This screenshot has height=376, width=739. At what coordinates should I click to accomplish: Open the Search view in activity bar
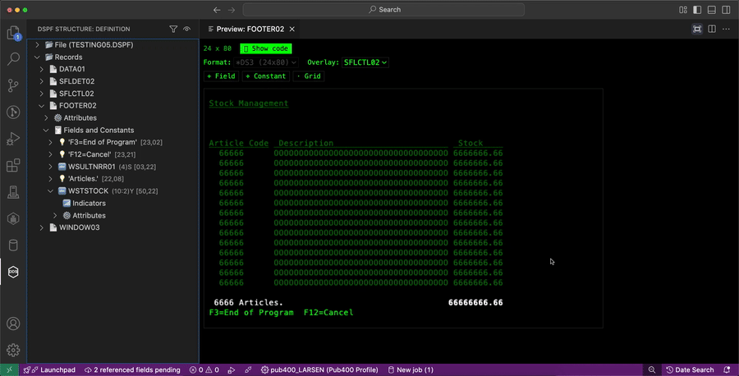(13, 59)
